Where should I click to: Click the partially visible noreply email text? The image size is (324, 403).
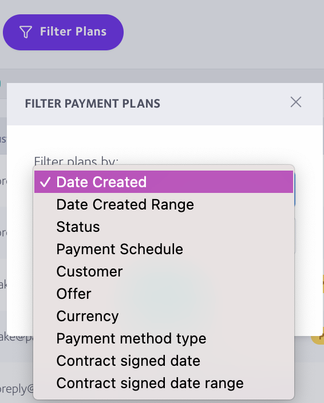click(17, 389)
